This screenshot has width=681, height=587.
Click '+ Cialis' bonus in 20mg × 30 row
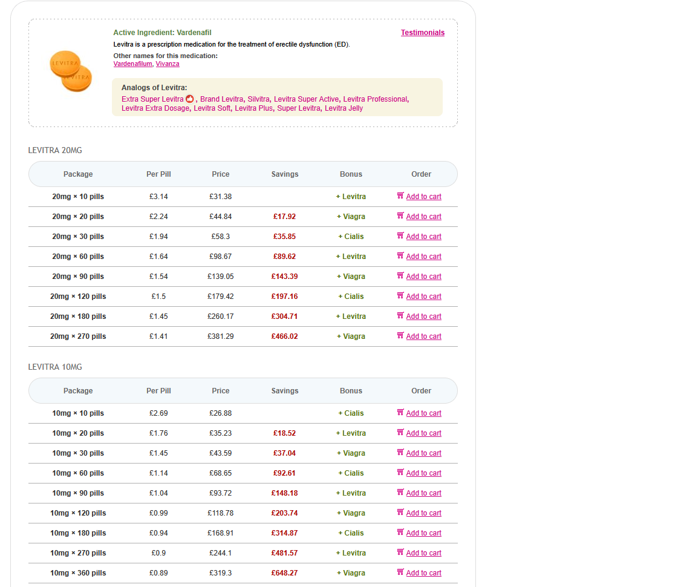tap(351, 237)
